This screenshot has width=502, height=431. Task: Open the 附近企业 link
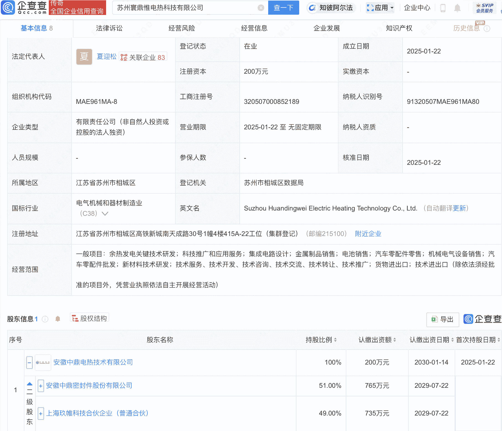click(x=368, y=234)
